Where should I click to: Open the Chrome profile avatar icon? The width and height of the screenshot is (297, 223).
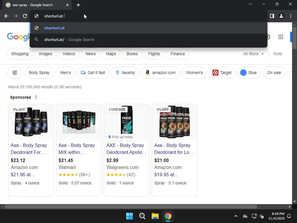[x=281, y=16]
